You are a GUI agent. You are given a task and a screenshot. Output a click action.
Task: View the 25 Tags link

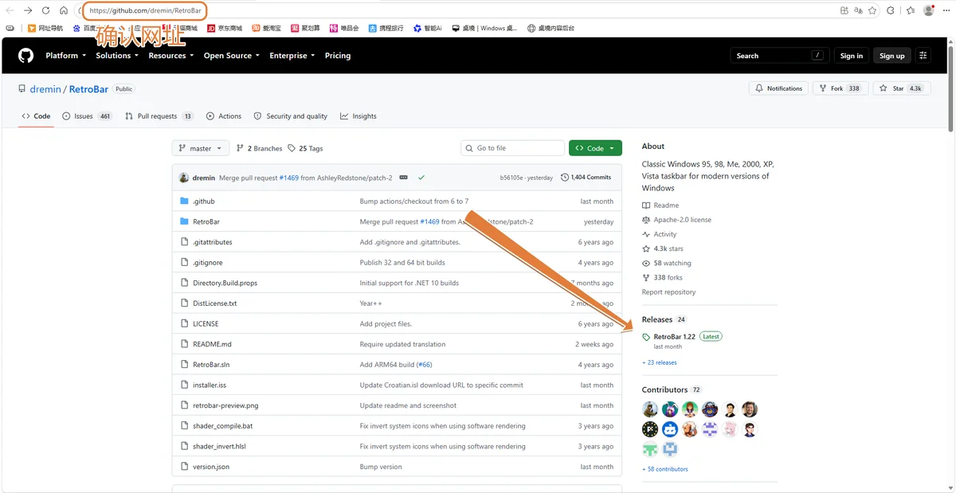pos(305,148)
